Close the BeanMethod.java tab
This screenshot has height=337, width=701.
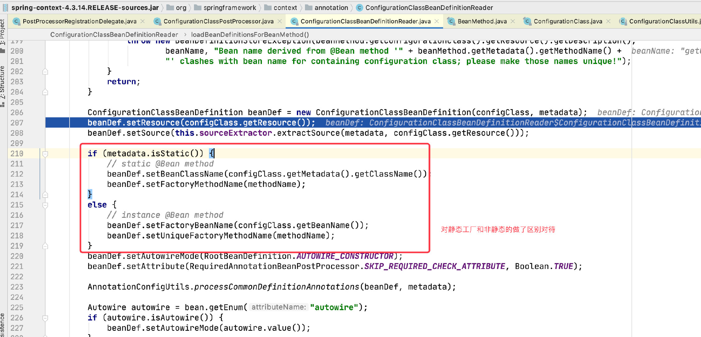(x=513, y=21)
